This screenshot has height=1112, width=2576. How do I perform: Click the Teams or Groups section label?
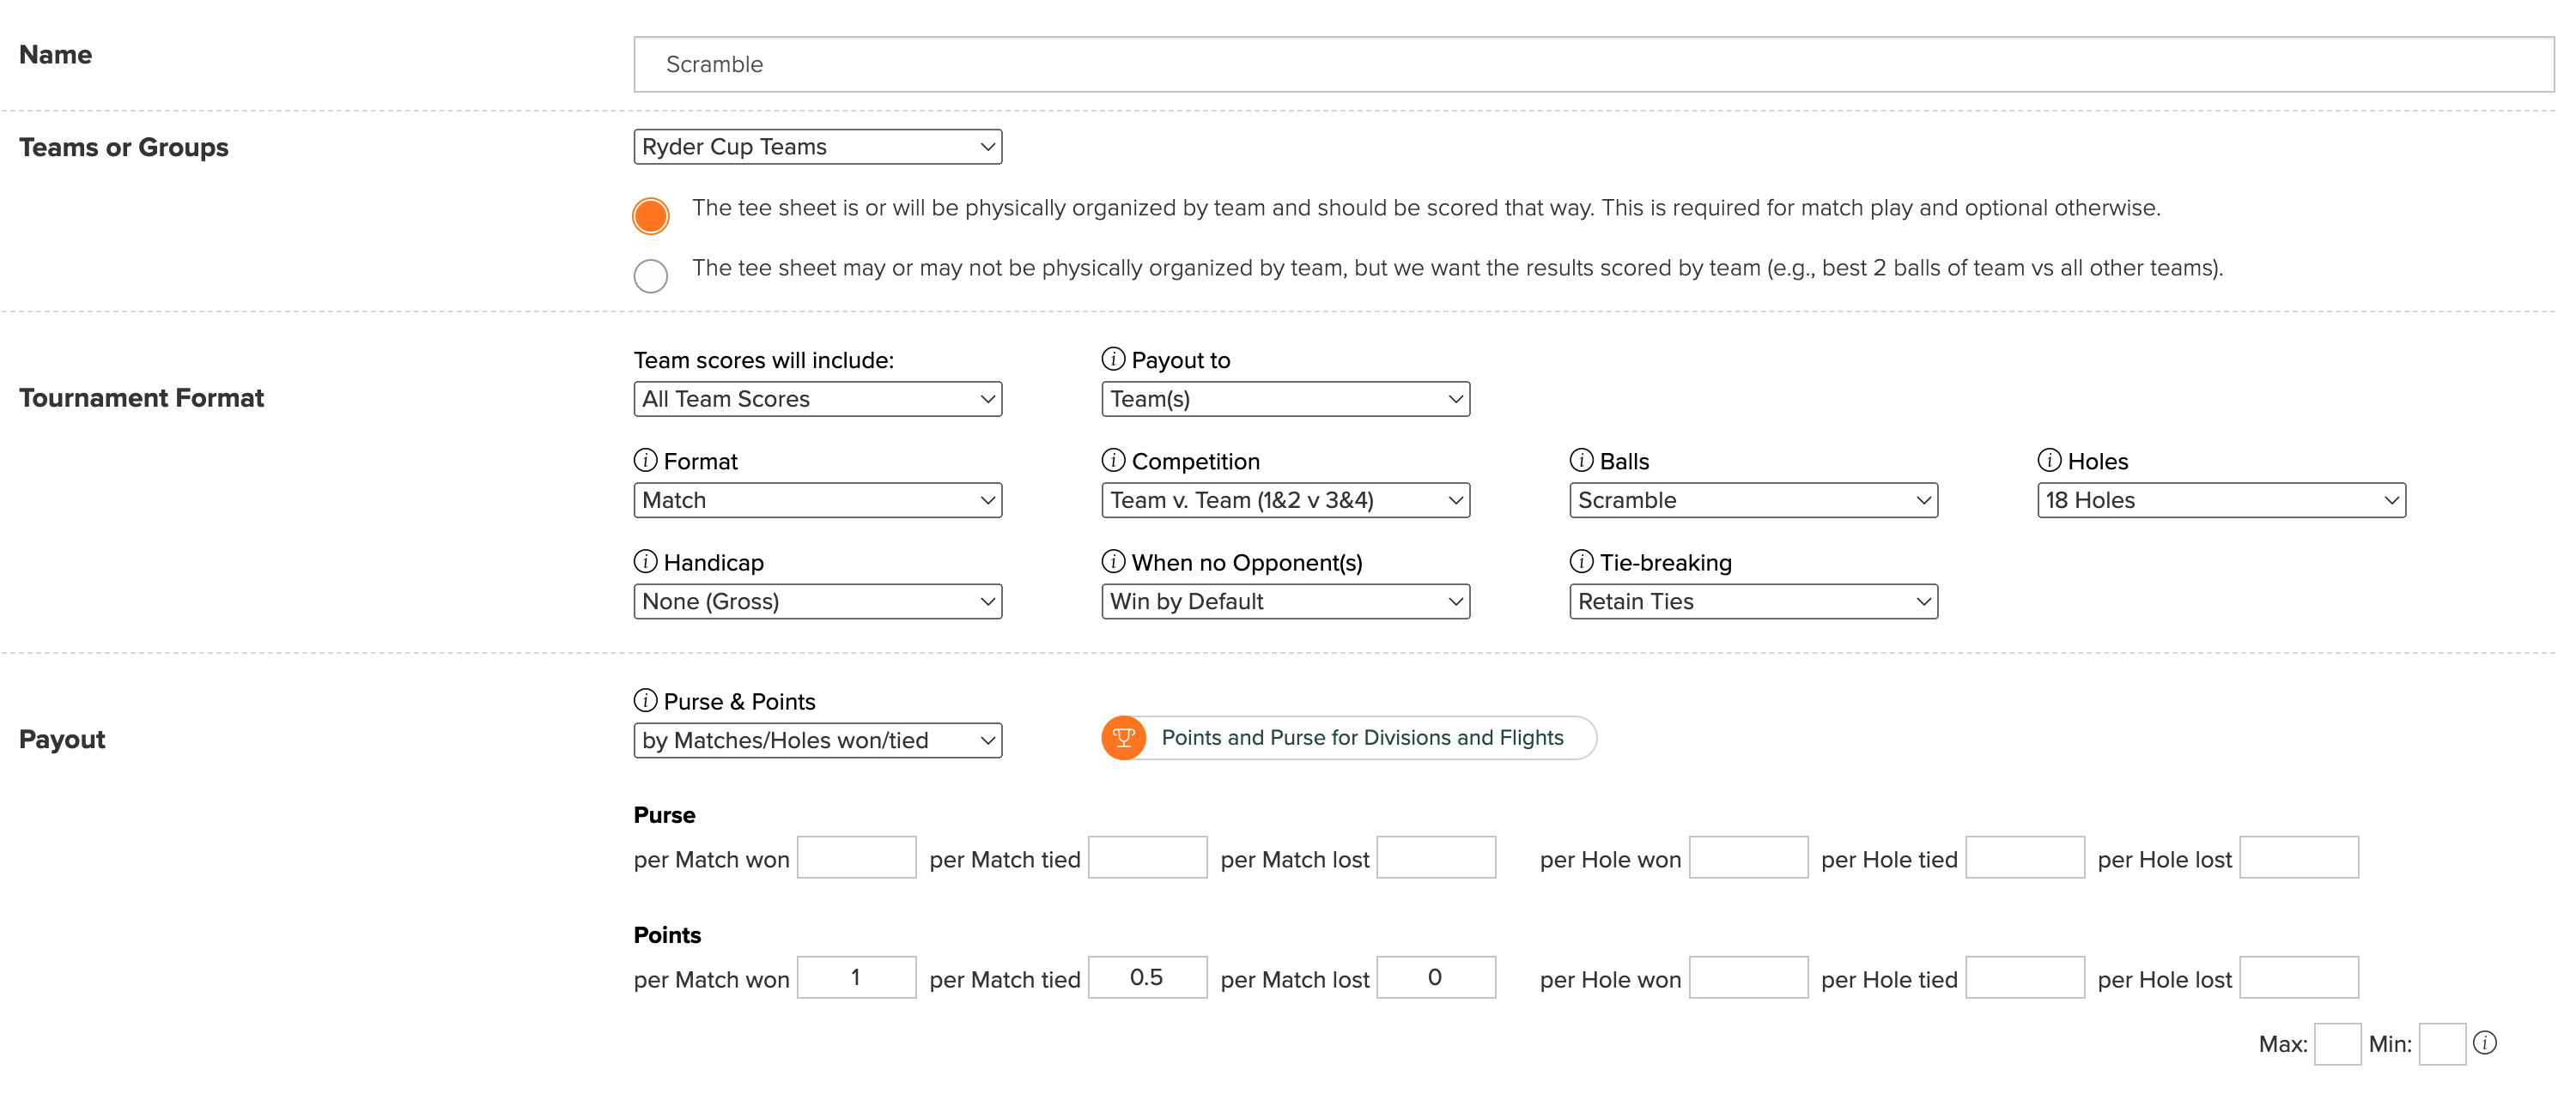[124, 147]
